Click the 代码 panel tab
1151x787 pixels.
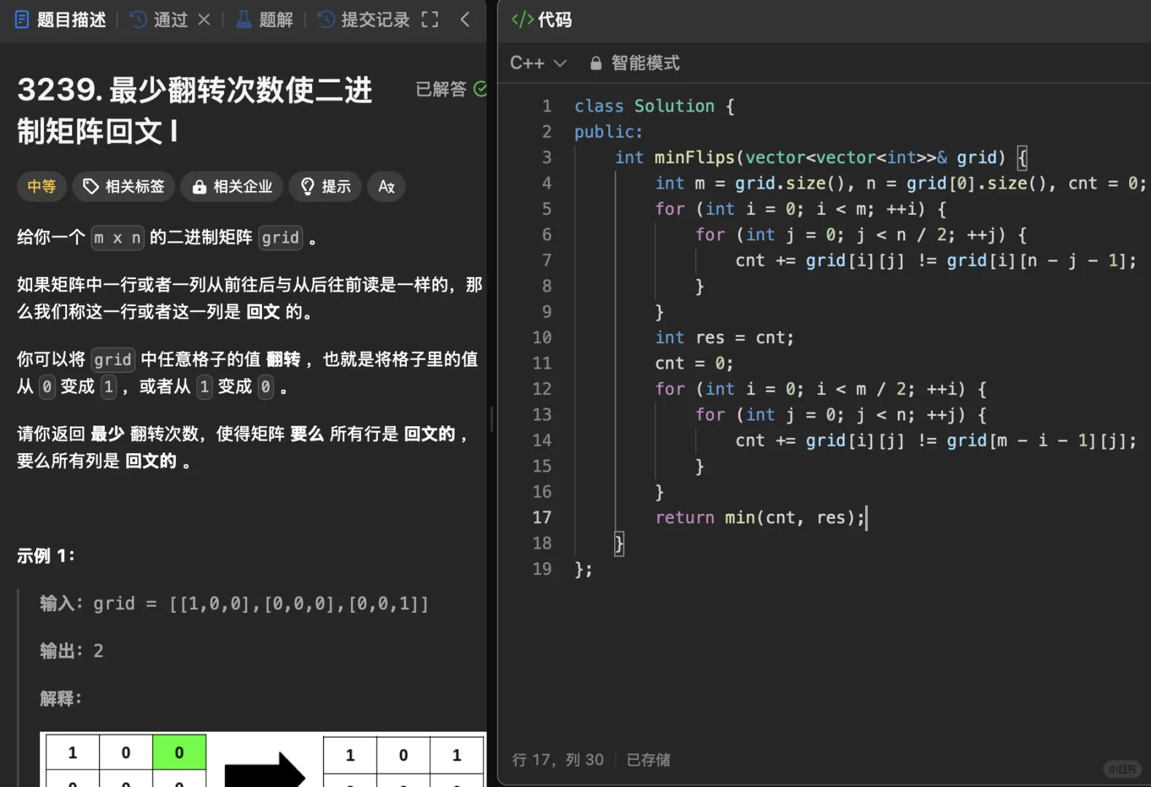(542, 20)
